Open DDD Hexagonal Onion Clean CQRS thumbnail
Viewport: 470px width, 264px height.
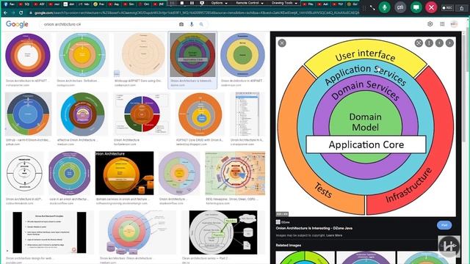pyautogui.click(x=235, y=173)
